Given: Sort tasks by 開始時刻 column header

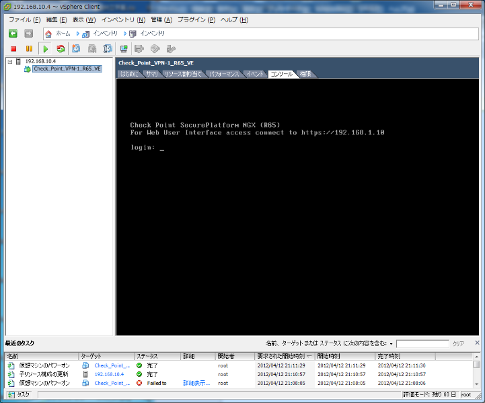Looking at the screenshot, I should [x=345, y=357].
